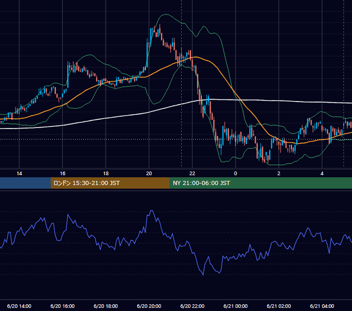Click the London 15:30-21:00 JST session bar

pyautogui.click(x=110, y=183)
